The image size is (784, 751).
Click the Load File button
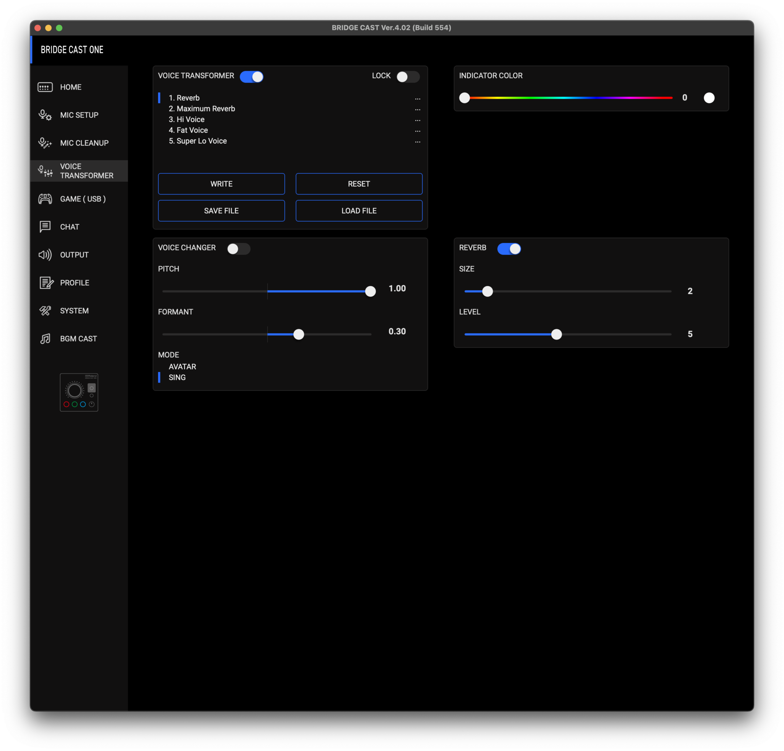pos(359,211)
